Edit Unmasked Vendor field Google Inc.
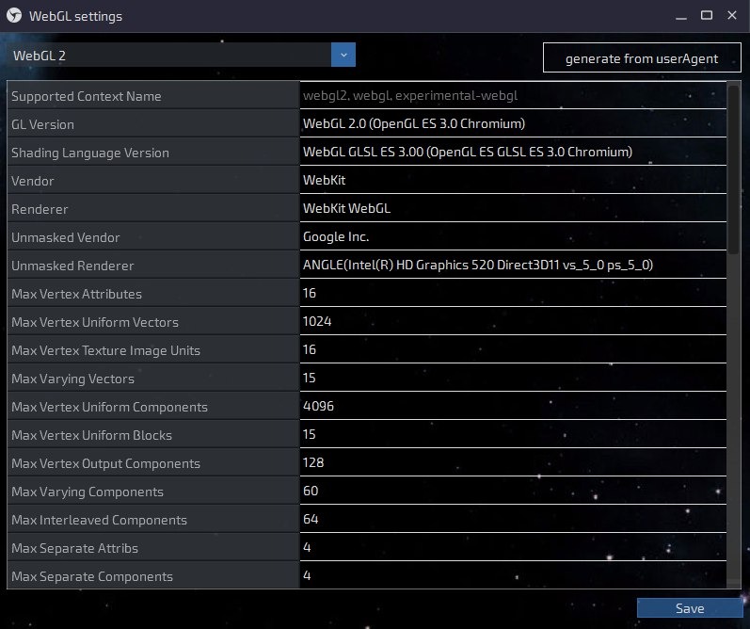Screen dimensions: 750x629 click(x=513, y=236)
